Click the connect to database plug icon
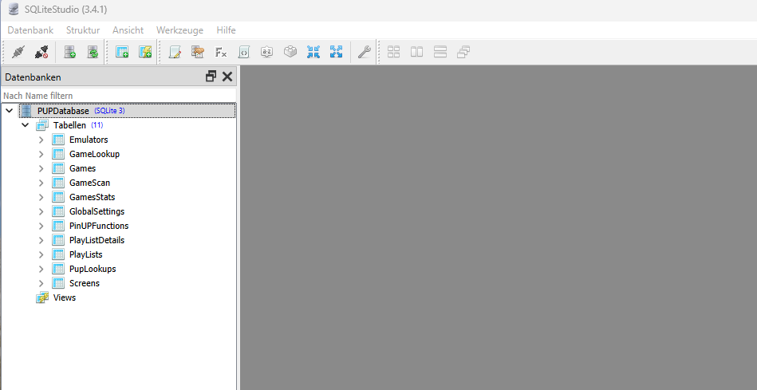757x390 pixels. point(18,52)
